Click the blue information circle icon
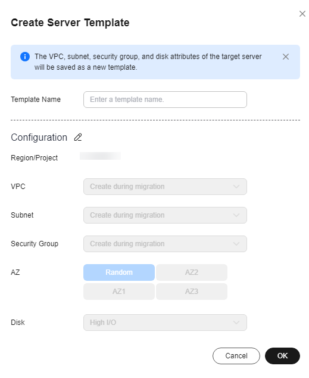The height and width of the screenshot is (378, 309). click(x=25, y=57)
